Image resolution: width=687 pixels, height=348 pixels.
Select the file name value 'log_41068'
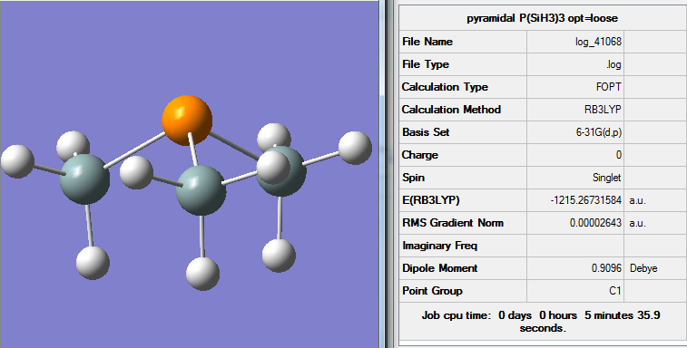click(x=598, y=42)
